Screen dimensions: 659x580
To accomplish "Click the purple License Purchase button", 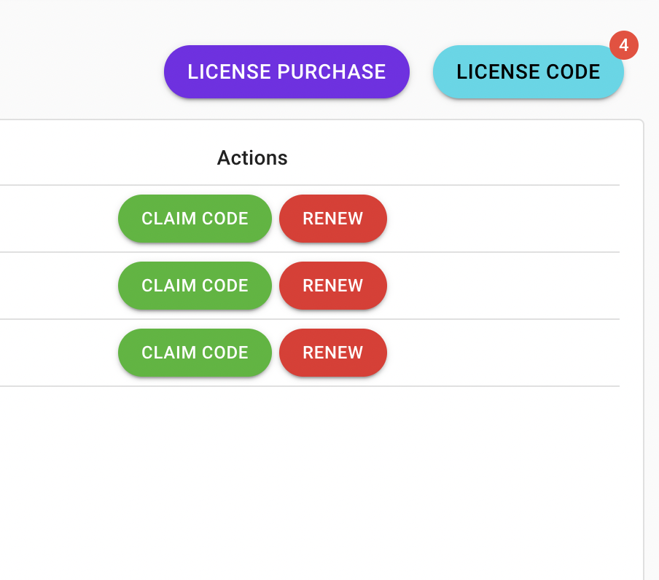I will [286, 71].
